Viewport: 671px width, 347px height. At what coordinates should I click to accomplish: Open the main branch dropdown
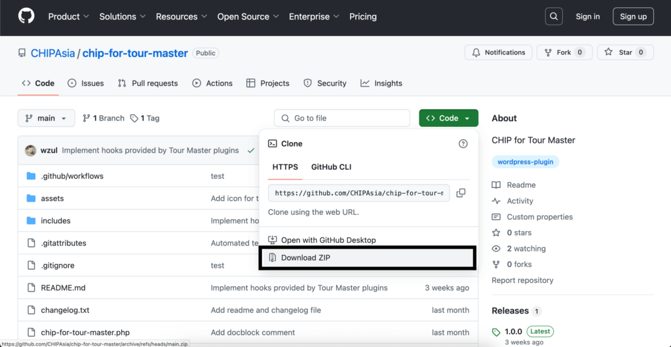point(47,119)
